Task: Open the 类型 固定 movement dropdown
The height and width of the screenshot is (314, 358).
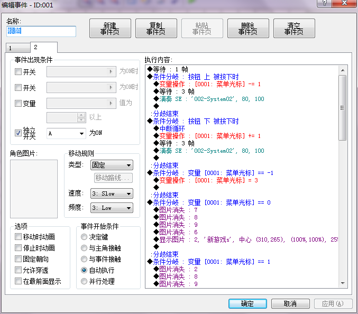Action: pos(112,165)
